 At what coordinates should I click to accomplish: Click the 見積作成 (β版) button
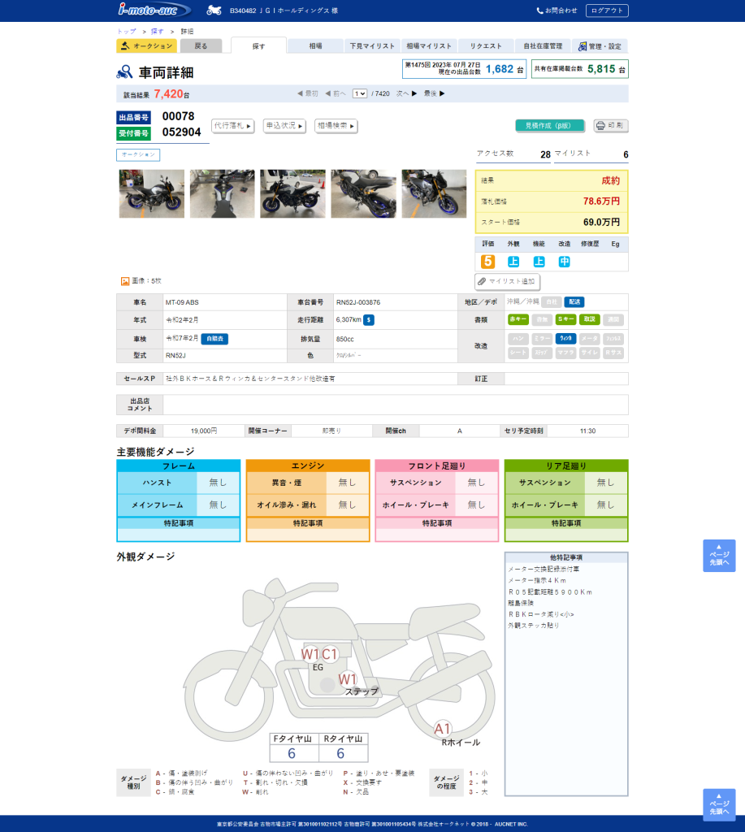click(x=549, y=126)
